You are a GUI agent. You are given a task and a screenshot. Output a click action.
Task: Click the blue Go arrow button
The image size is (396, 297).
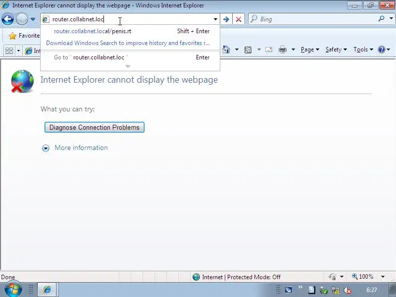coord(226,19)
